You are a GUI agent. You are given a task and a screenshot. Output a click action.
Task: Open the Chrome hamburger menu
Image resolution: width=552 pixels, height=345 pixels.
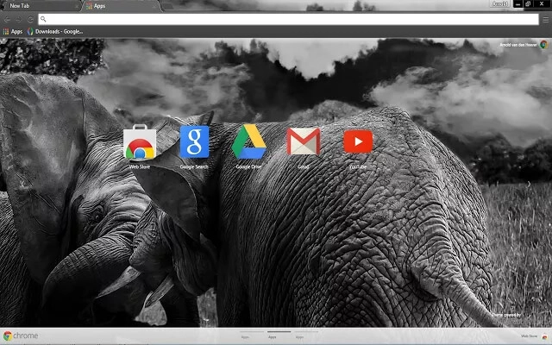[x=546, y=20]
